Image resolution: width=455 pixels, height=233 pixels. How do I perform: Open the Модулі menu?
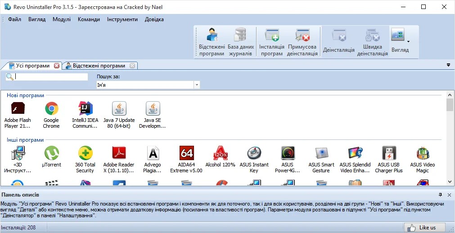(x=62, y=19)
